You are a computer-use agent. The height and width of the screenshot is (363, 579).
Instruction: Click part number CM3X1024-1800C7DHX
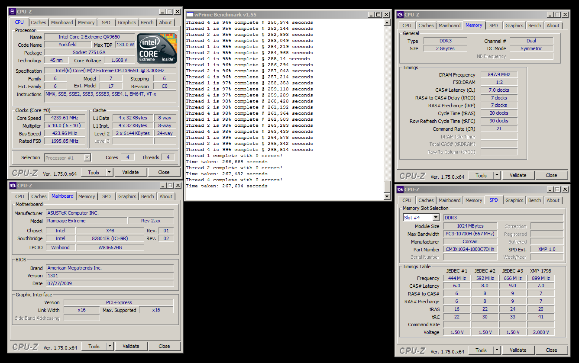470,250
